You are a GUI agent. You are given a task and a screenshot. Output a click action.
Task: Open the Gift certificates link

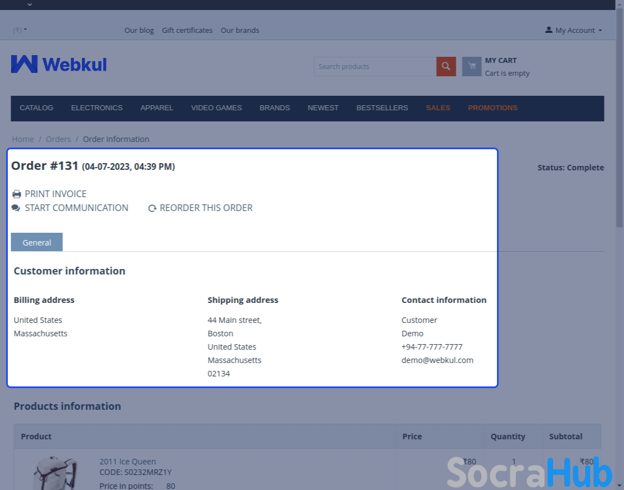click(x=187, y=30)
